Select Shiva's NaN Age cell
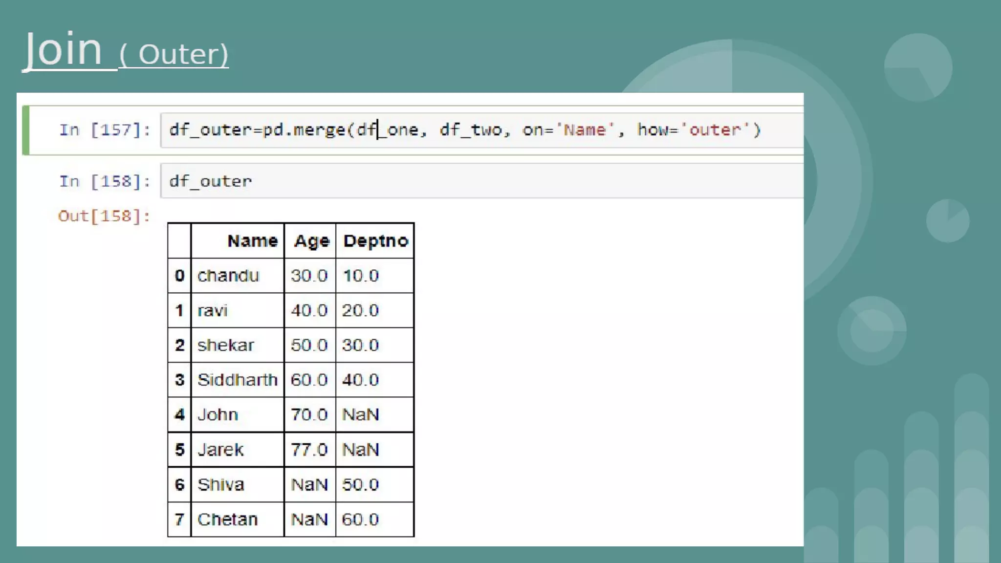Image resolution: width=1001 pixels, height=563 pixels. click(309, 484)
